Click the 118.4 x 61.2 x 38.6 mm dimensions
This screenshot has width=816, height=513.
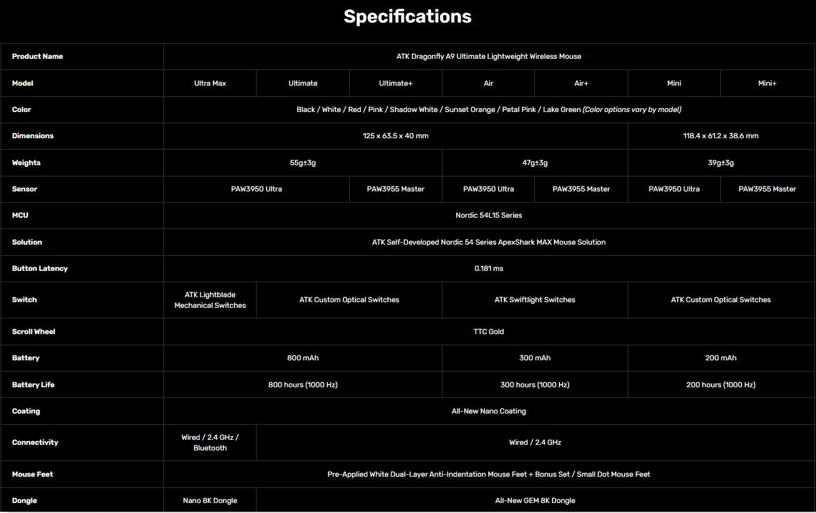click(721, 136)
